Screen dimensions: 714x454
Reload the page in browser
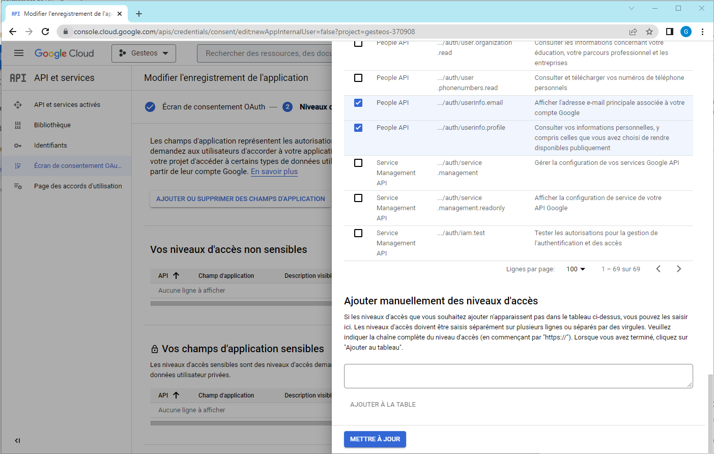45,32
